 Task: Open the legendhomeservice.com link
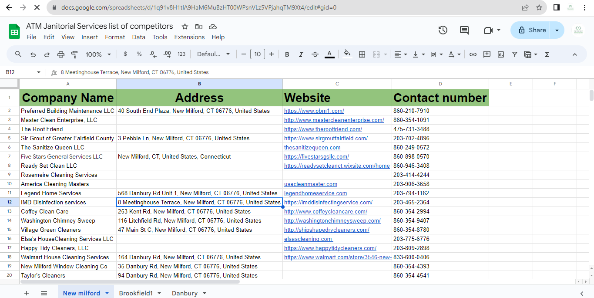315,193
